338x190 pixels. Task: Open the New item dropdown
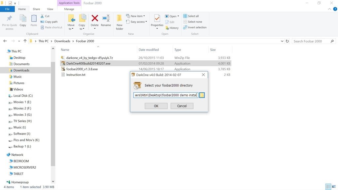(135, 16)
